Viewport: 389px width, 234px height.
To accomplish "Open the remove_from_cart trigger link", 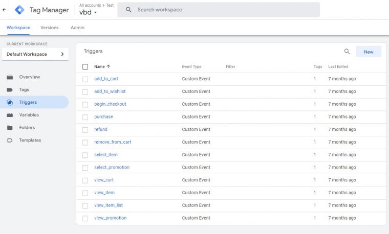I will [113, 142].
